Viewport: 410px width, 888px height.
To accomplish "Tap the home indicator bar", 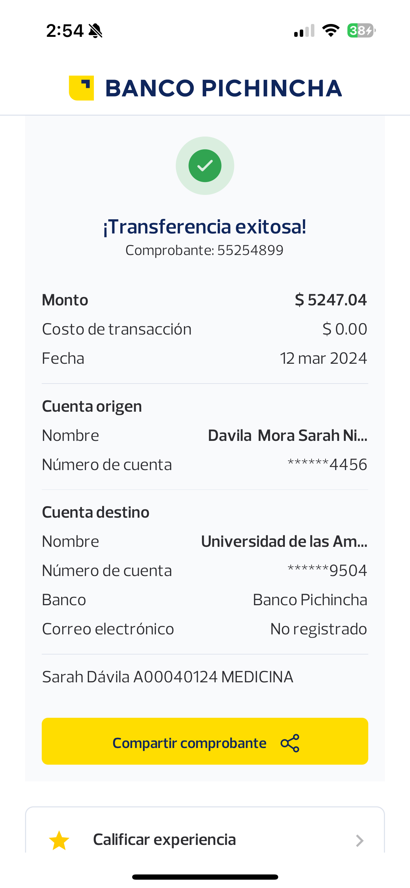I will pyautogui.click(x=205, y=877).
